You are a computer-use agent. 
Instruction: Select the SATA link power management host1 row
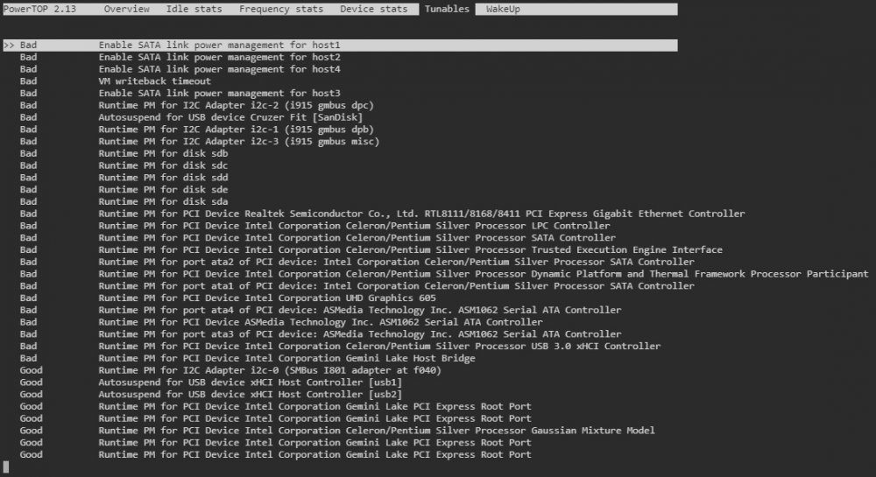pyautogui.click(x=340, y=46)
